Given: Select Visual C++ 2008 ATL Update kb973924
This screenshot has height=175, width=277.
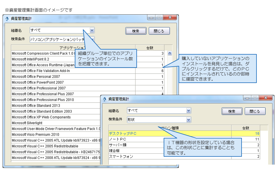Looking at the screenshot, I should 56,158.
